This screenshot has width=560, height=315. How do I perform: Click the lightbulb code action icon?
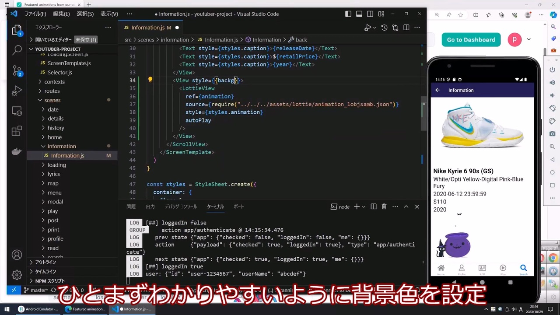[x=150, y=80]
